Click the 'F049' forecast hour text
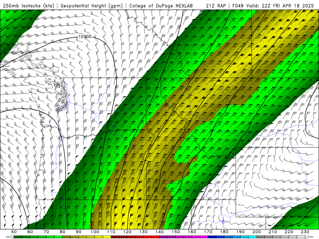Screen dimensions: 319x239 tap(238, 6)
